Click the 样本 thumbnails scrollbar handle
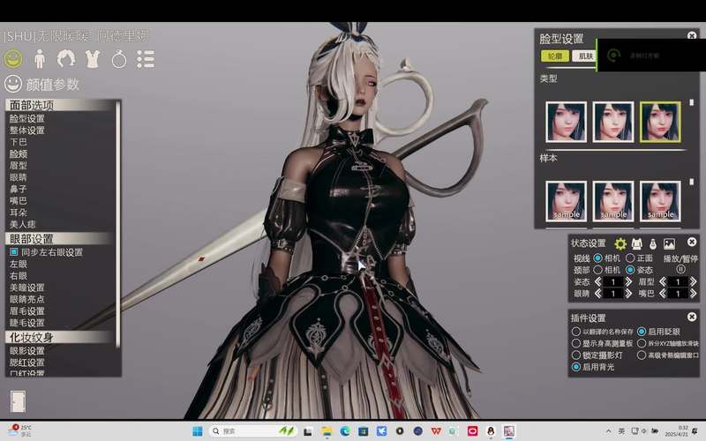706x441 pixels. 692,182
